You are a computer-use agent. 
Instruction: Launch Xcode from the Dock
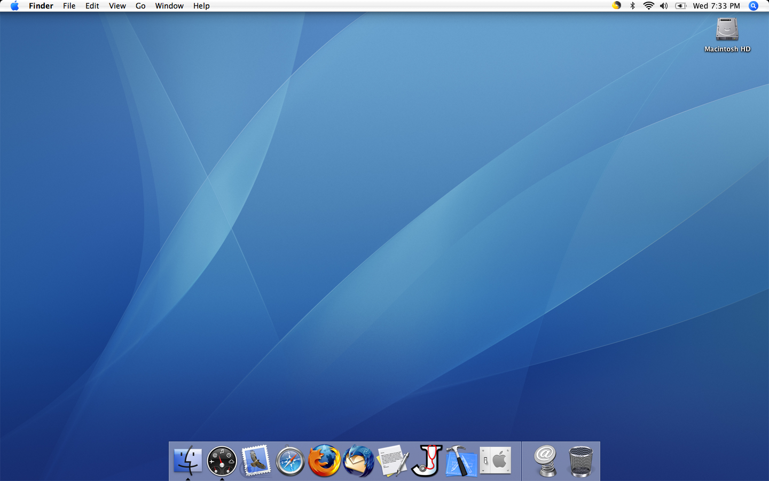tap(461, 461)
